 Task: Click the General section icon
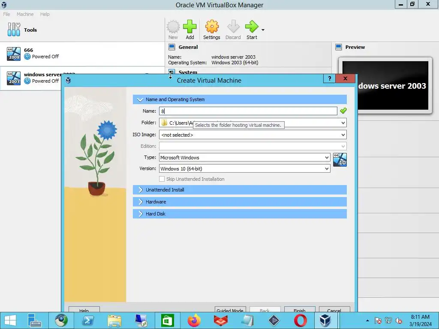click(171, 47)
